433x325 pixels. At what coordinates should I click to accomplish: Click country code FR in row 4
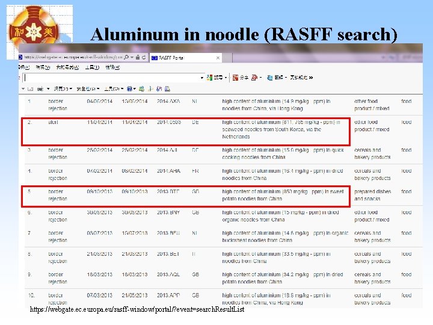195,171
